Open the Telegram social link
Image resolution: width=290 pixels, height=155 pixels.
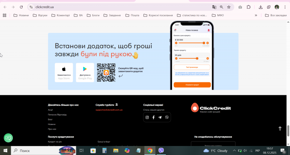pos(160,117)
